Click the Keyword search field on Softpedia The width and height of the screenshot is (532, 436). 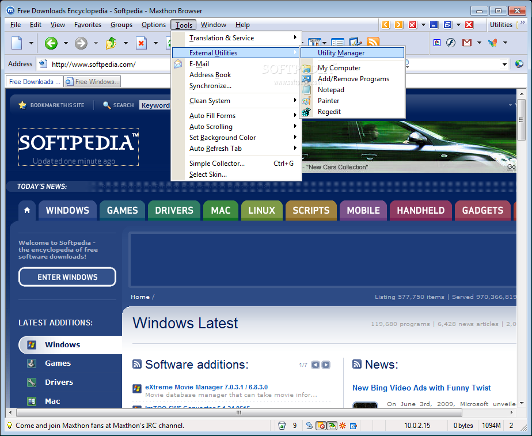(x=155, y=105)
